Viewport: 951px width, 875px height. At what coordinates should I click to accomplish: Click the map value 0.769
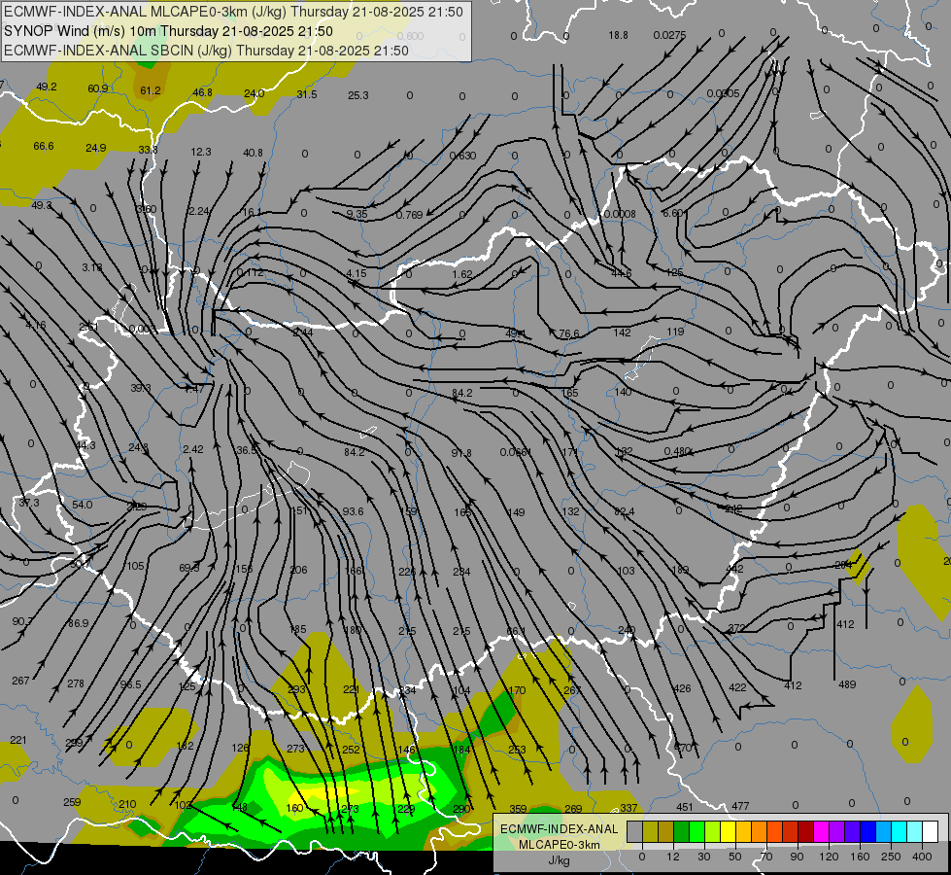409,214
